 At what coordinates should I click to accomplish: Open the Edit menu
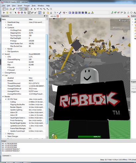[9, 6]
